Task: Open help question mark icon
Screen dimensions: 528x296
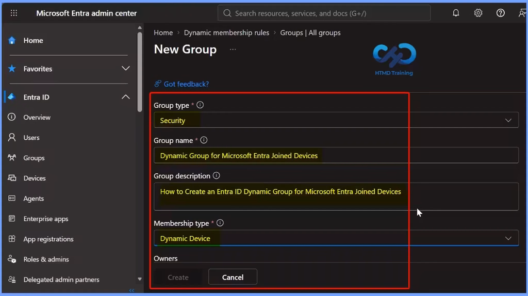Action: 500,13
